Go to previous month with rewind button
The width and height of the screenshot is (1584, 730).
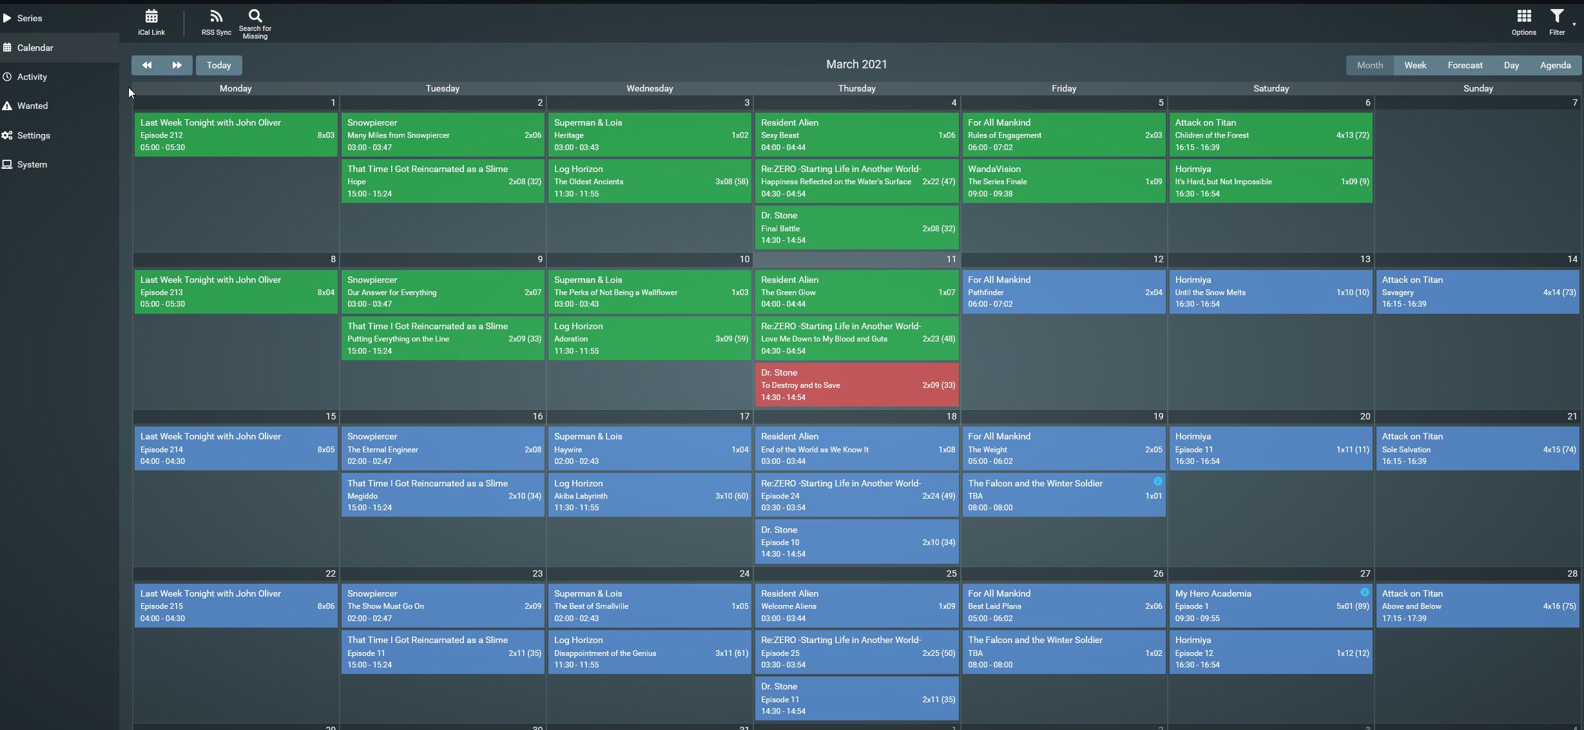click(147, 65)
